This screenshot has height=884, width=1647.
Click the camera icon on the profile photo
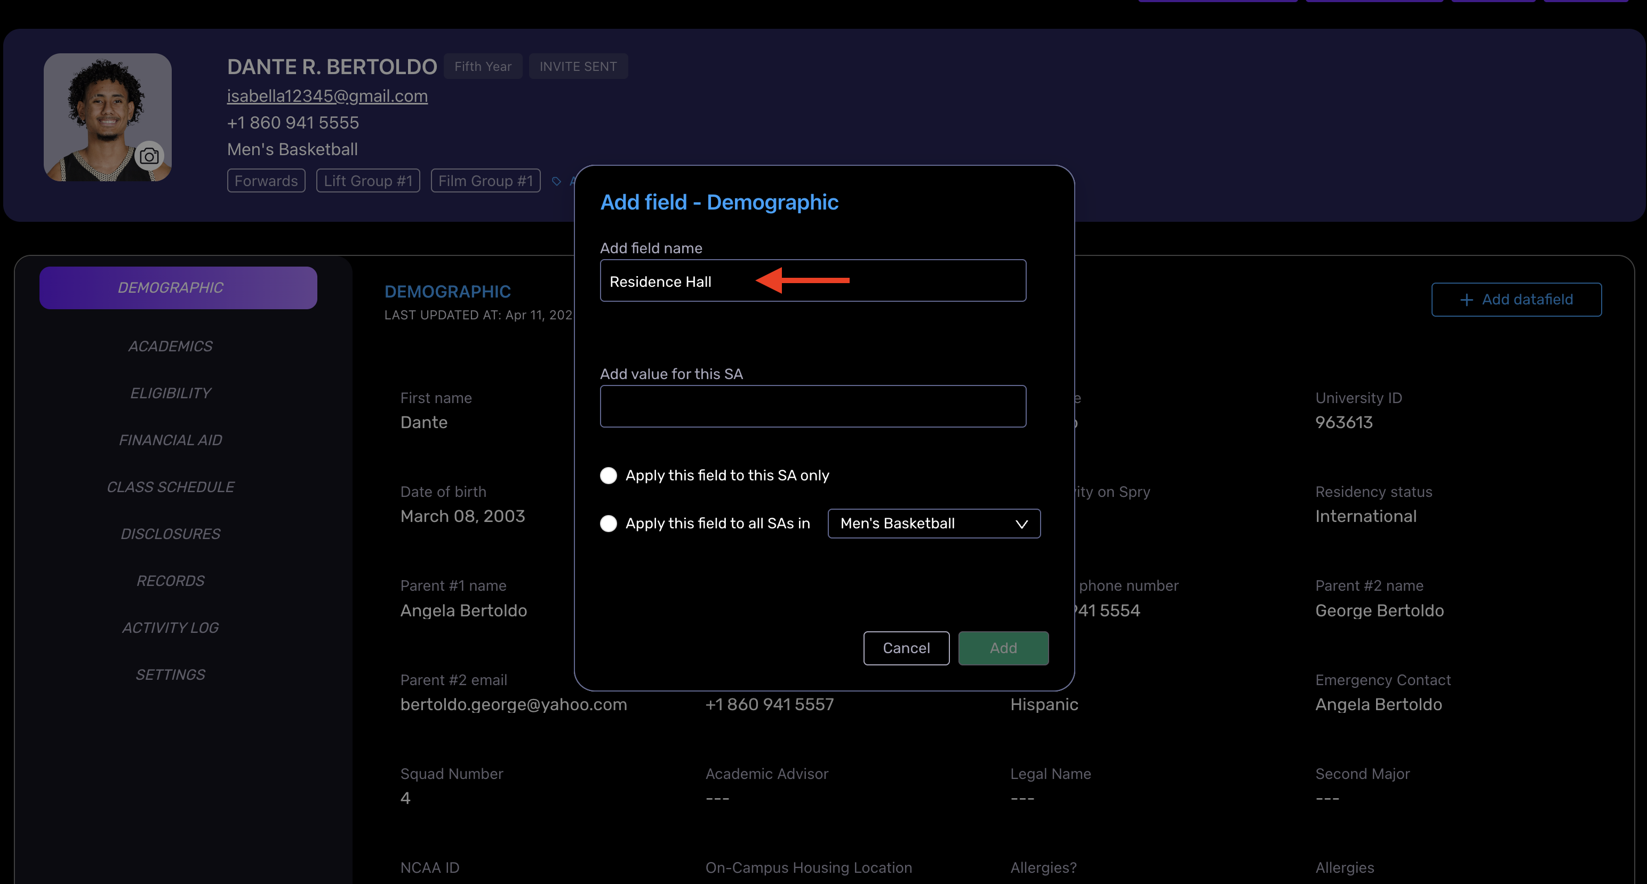(150, 155)
